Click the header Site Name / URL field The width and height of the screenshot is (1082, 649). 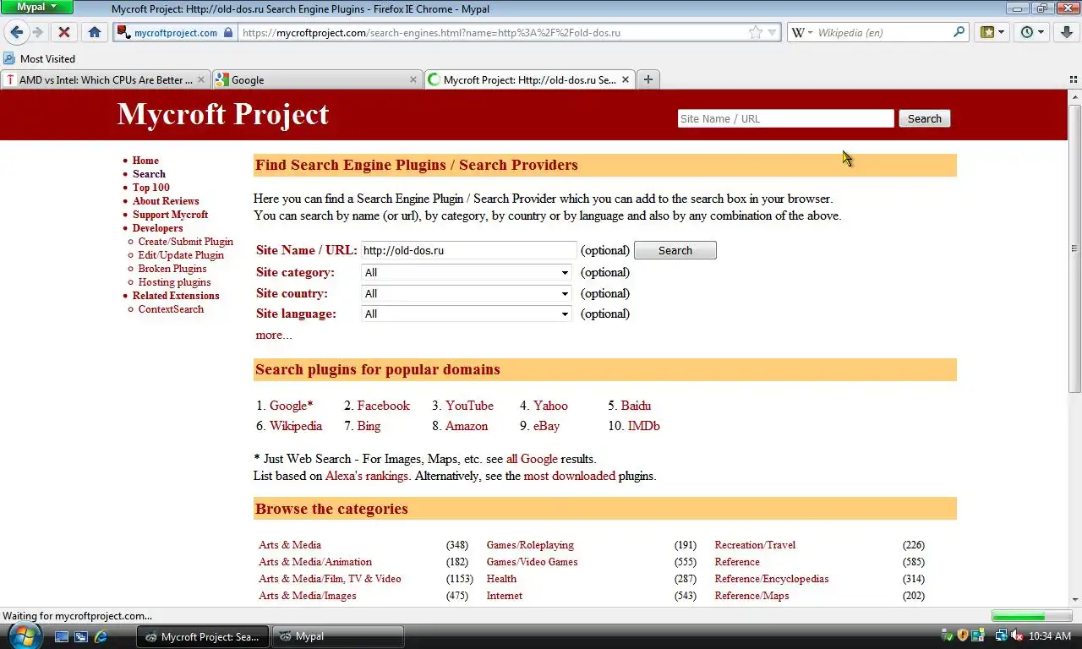pos(785,118)
